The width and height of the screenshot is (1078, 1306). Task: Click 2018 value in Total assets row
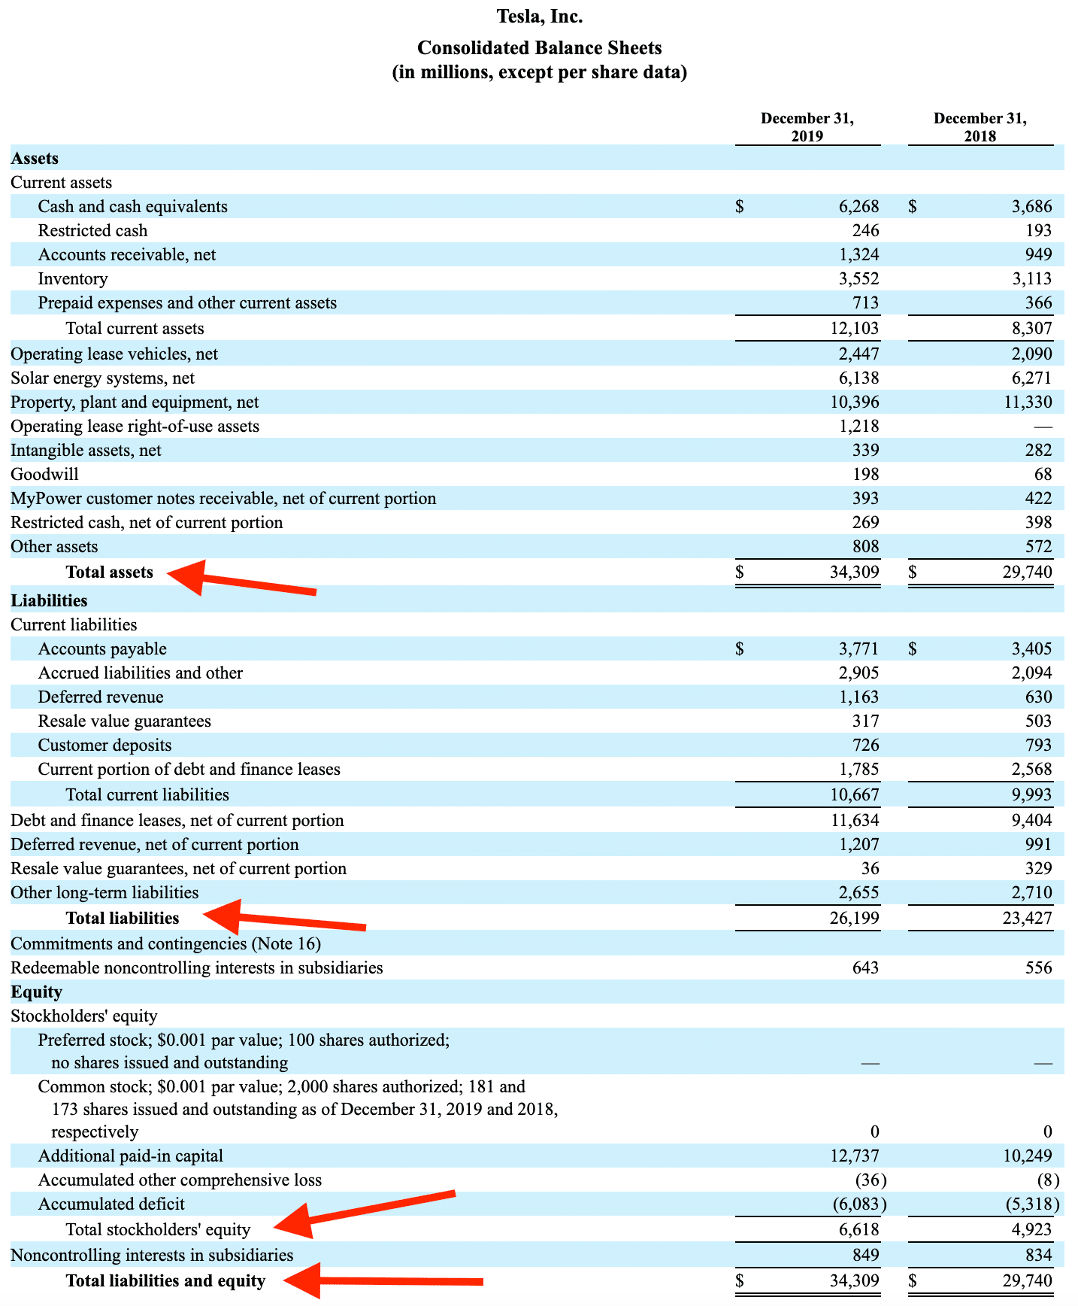(x=1028, y=572)
